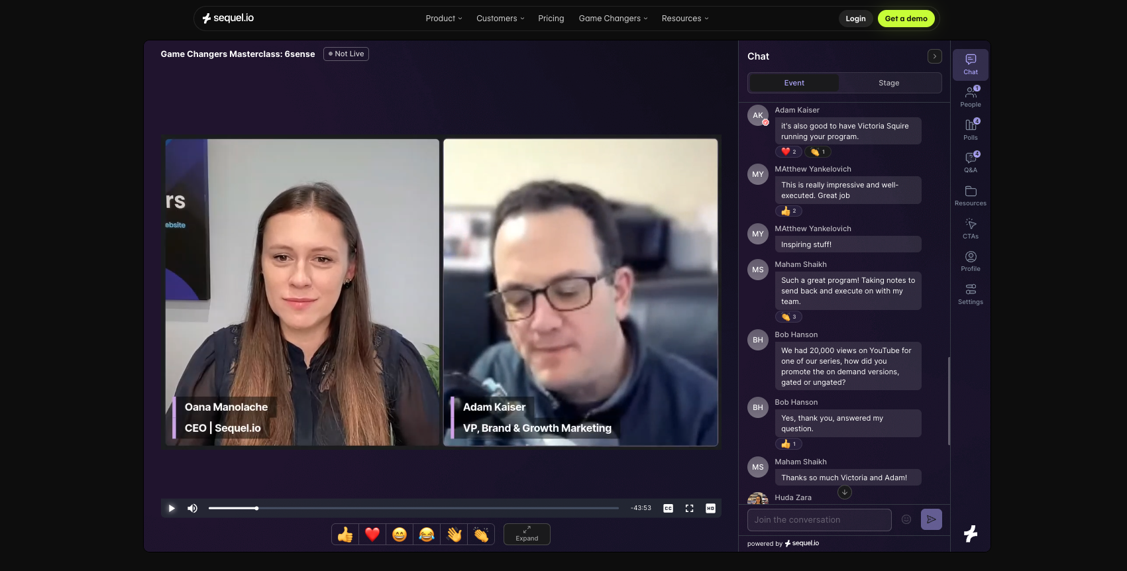Screen dimensions: 1127x571
Task: Open the Resources nav dropdown
Action: (x=685, y=19)
